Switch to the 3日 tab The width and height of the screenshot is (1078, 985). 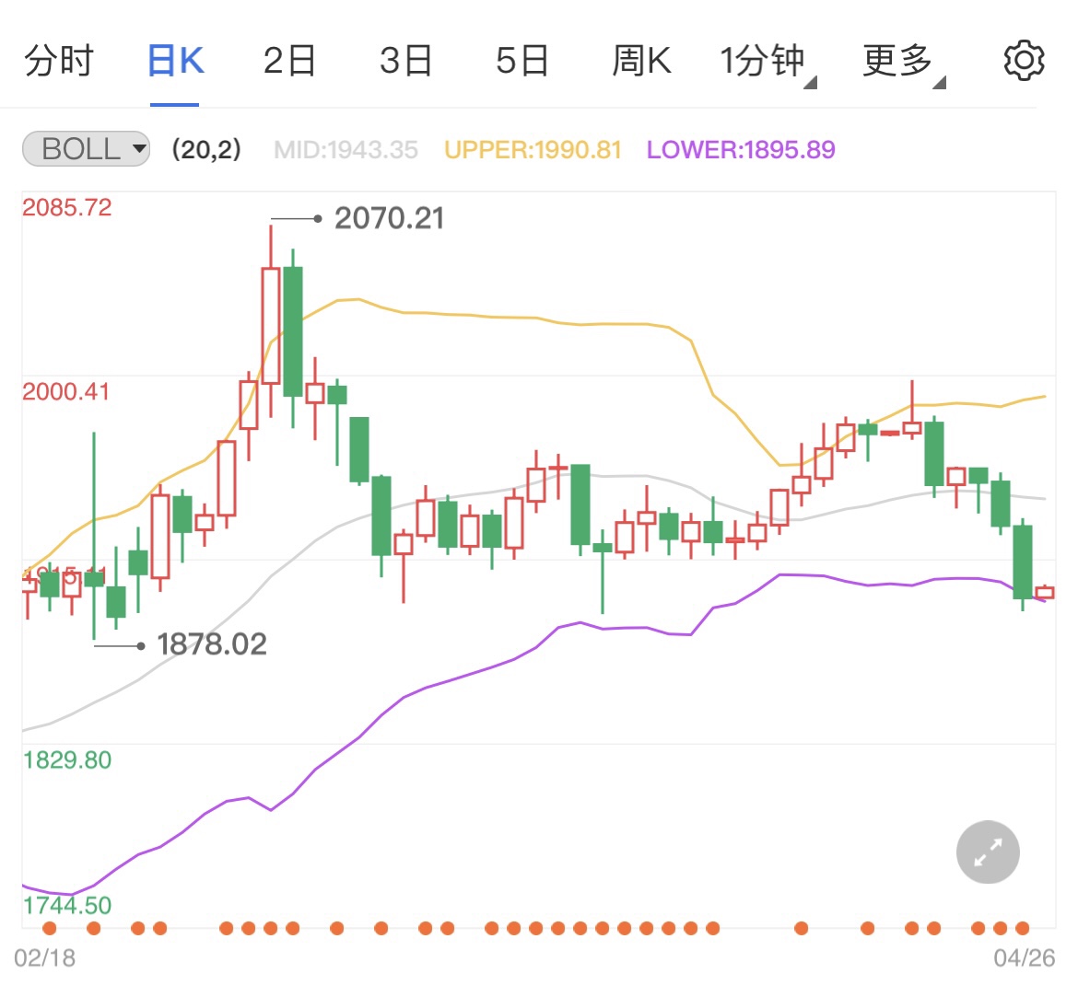click(405, 61)
